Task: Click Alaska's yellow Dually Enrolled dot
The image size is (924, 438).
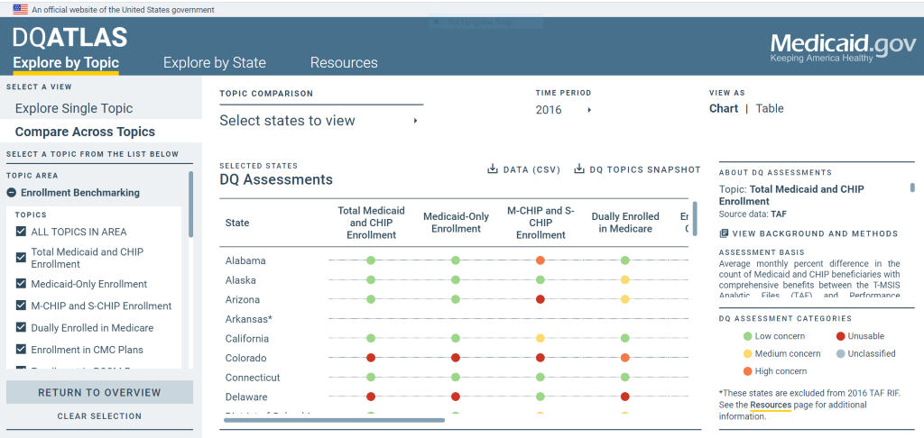Action: [x=625, y=279]
